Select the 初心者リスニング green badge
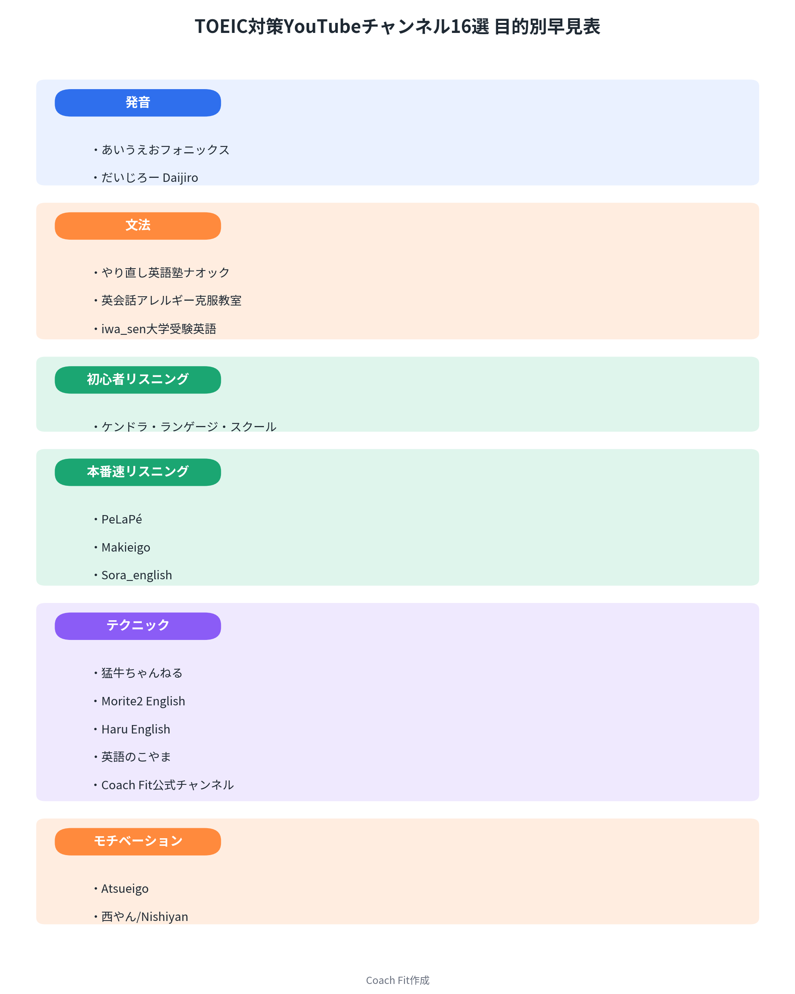Viewport: 795px width, 994px height. (x=137, y=380)
